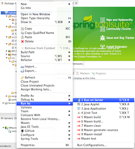
Task: Click the JUnit Test icon in the Run As submenu
Action: point(79,113)
